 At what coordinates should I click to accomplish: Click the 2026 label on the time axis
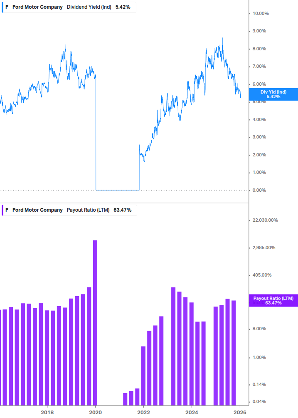click(x=240, y=412)
